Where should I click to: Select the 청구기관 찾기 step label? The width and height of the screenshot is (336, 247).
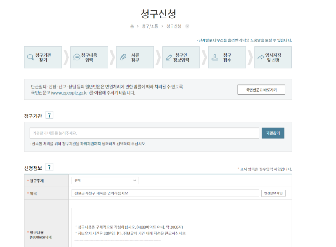tap(43, 58)
